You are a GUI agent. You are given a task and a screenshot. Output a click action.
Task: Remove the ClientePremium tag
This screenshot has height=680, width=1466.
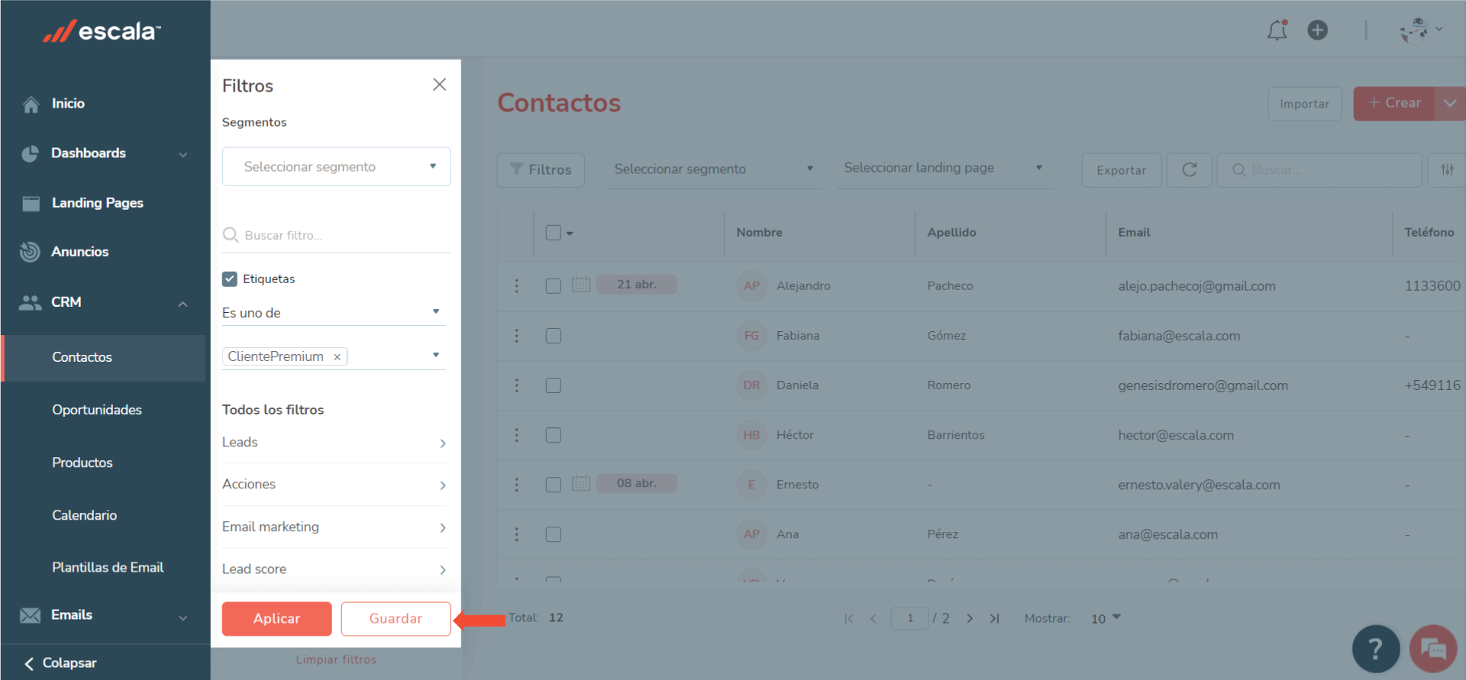[x=337, y=357]
